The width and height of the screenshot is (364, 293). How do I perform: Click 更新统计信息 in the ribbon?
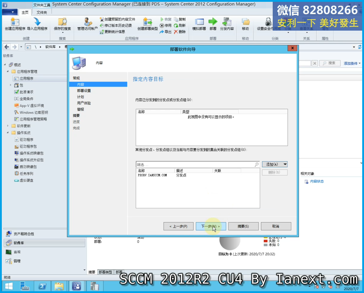click(113, 32)
